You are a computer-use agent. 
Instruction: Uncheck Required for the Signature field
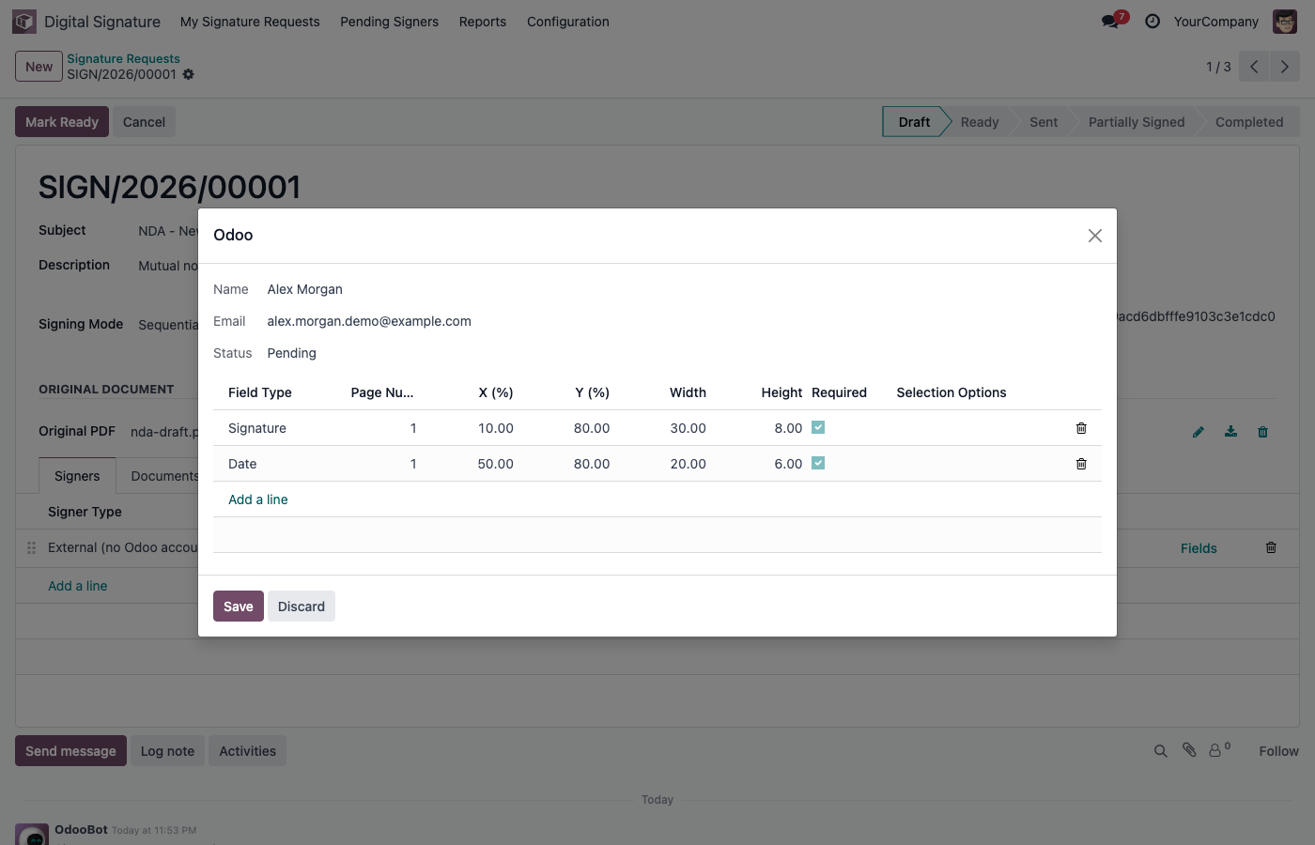(818, 427)
